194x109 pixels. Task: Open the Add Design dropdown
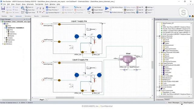coord(52,7)
